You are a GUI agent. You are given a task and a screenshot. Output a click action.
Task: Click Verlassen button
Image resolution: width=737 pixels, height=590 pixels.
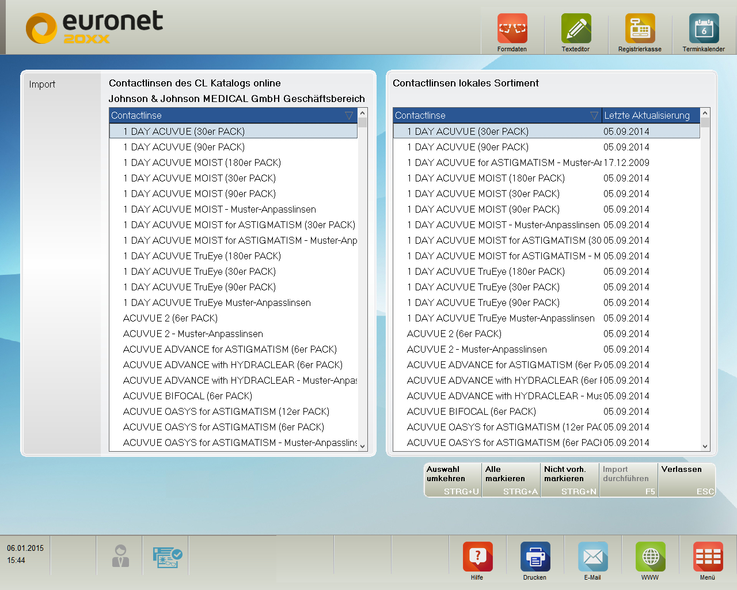pos(687,480)
